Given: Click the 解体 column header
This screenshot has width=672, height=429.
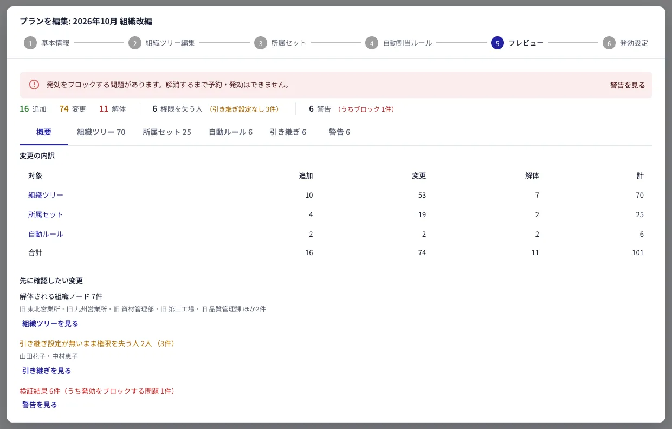Looking at the screenshot, I should [532, 175].
